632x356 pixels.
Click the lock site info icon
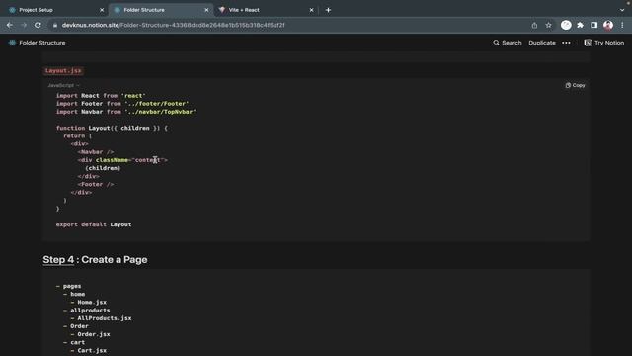tap(55, 25)
